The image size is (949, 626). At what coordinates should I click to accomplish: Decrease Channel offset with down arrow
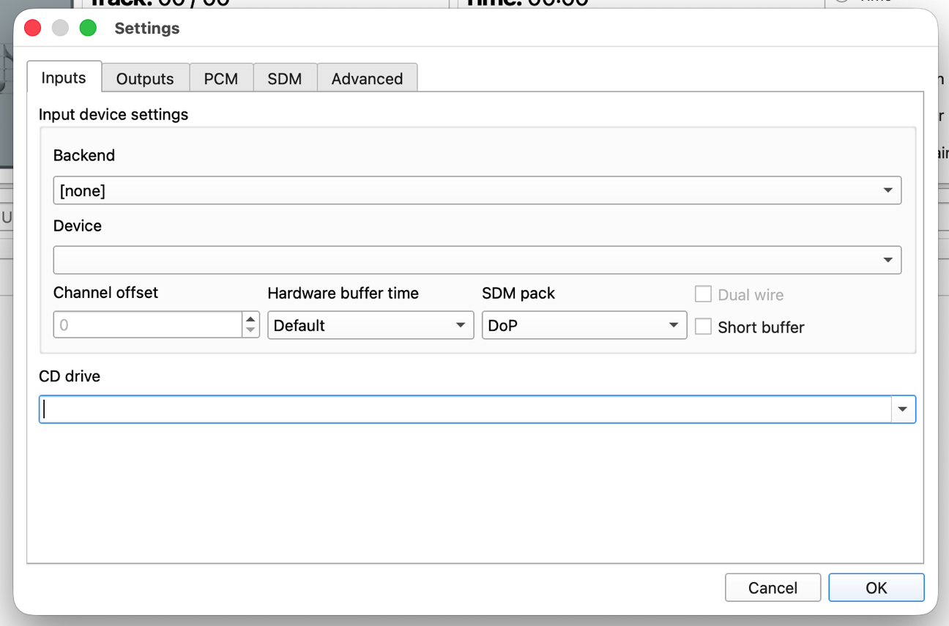[251, 331]
